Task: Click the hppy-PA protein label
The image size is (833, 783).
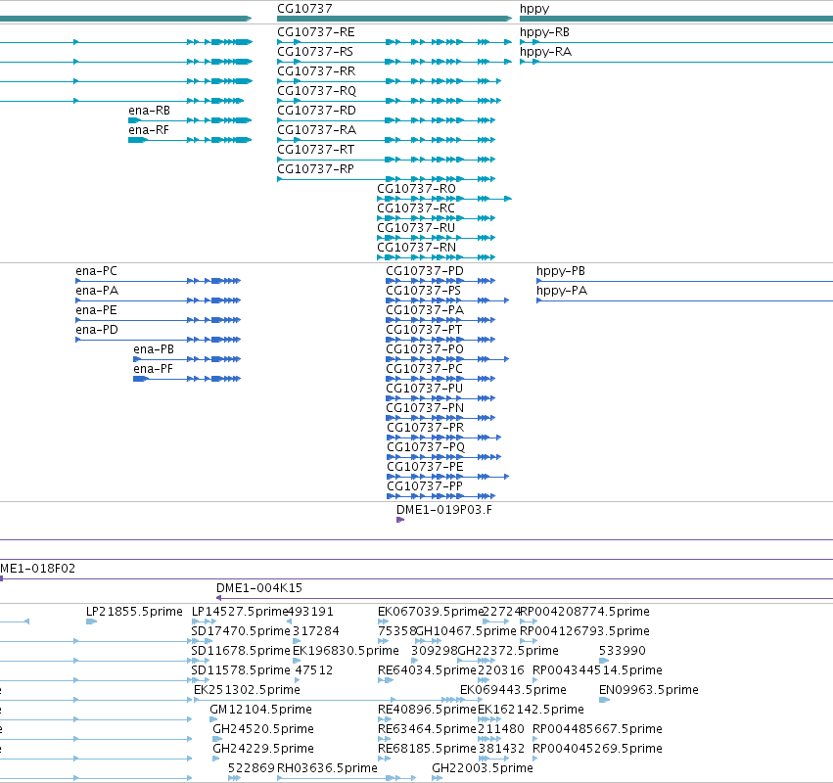Action: tap(562, 291)
